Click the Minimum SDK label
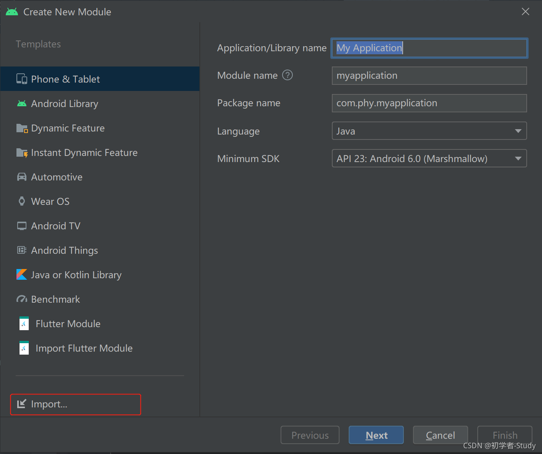 248,159
